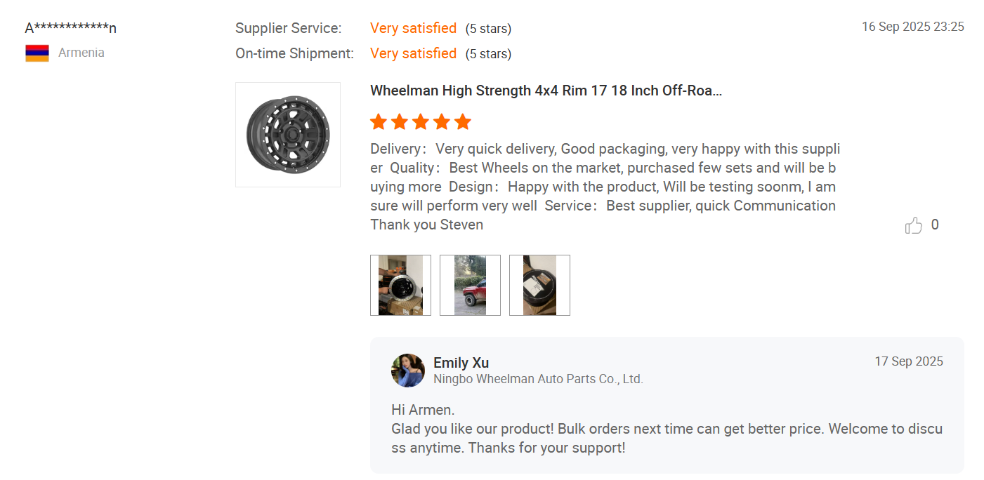Open the Wheelman High Strength 4x4 Rim link

(x=546, y=91)
